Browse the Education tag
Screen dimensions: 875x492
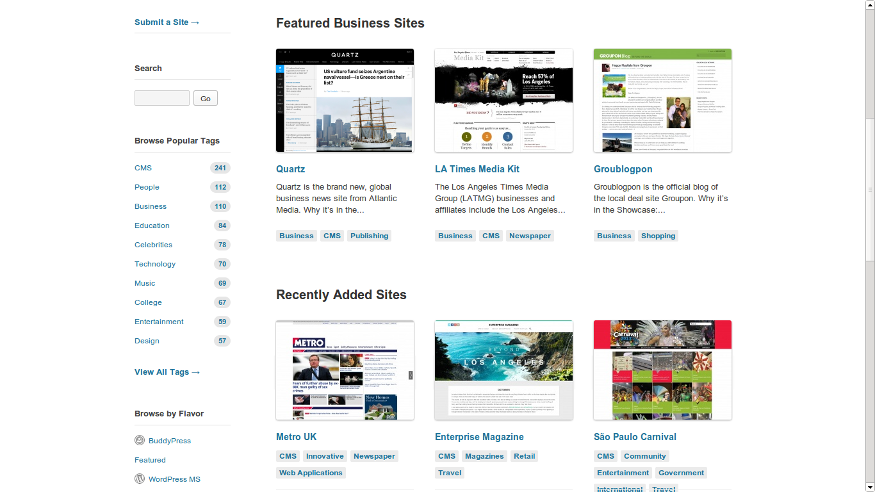click(x=152, y=225)
